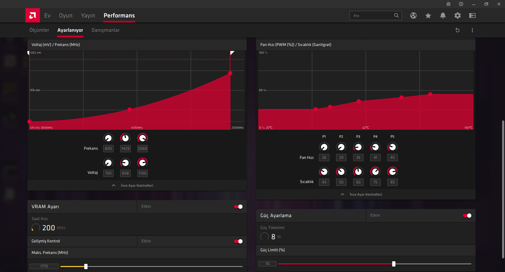505x272 pixels.
Task: Open the help question mark icon
Action: click(461, 4)
